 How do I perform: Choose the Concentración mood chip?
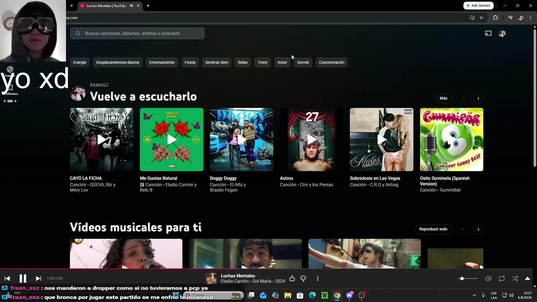click(x=331, y=62)
